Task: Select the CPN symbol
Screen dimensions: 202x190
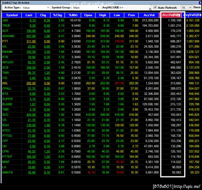Action: [5, 152]
